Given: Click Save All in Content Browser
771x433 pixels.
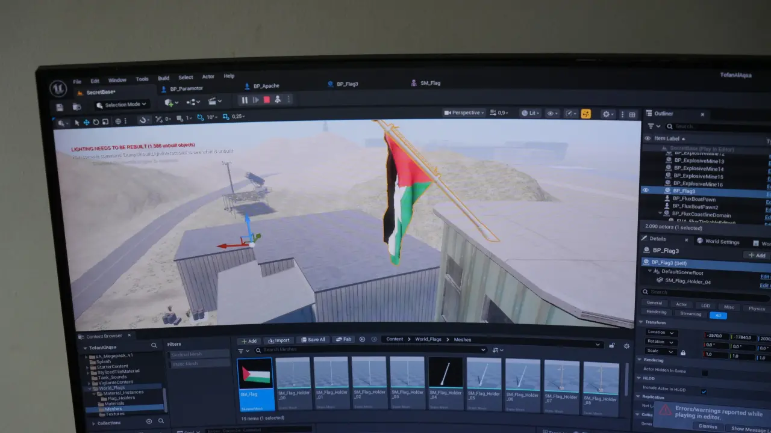Looking at the screenshot, I should click(313, 340).
